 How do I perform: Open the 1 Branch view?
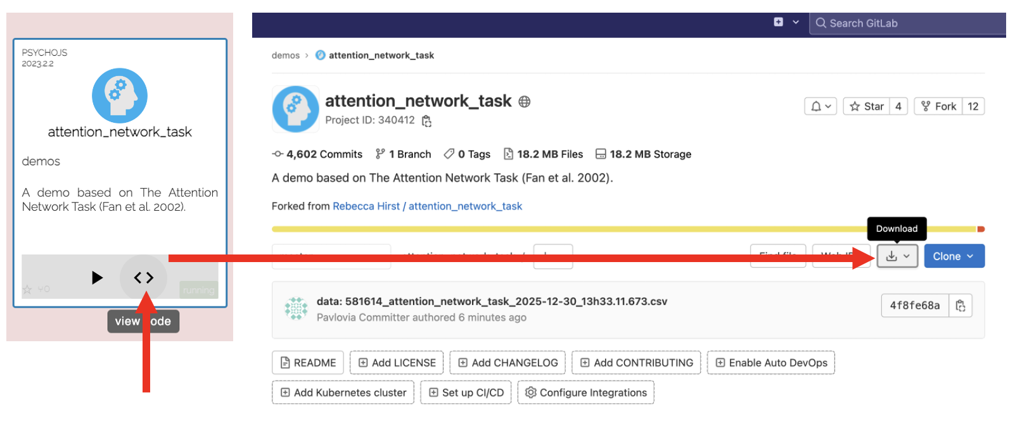click(403, 154)
